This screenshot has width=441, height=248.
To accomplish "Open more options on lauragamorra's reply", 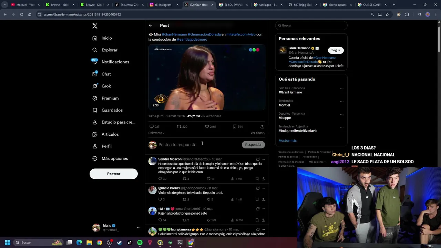I will (263, 229).
